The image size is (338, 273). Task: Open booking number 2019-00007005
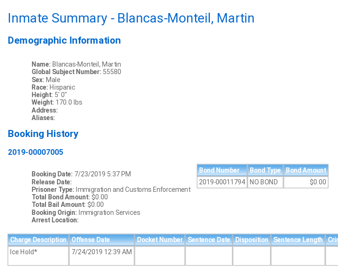[x=36, y=152]
